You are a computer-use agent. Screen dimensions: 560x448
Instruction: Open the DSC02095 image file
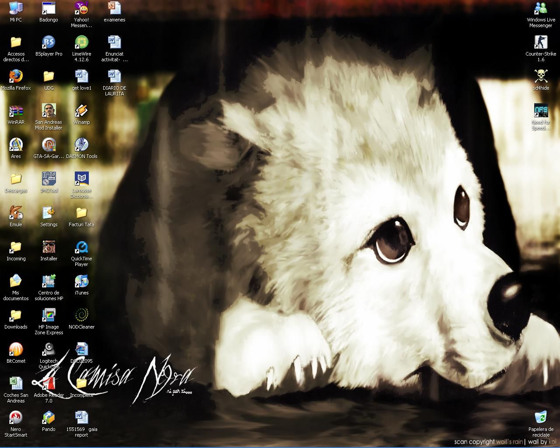click(x=81, y=349)
